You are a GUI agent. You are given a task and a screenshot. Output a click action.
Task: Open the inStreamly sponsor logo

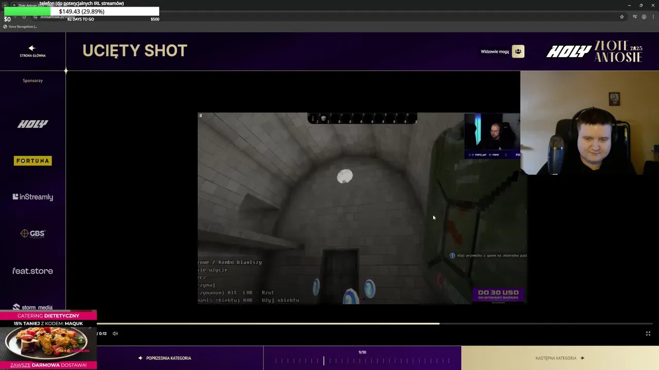tap(32, 197)
